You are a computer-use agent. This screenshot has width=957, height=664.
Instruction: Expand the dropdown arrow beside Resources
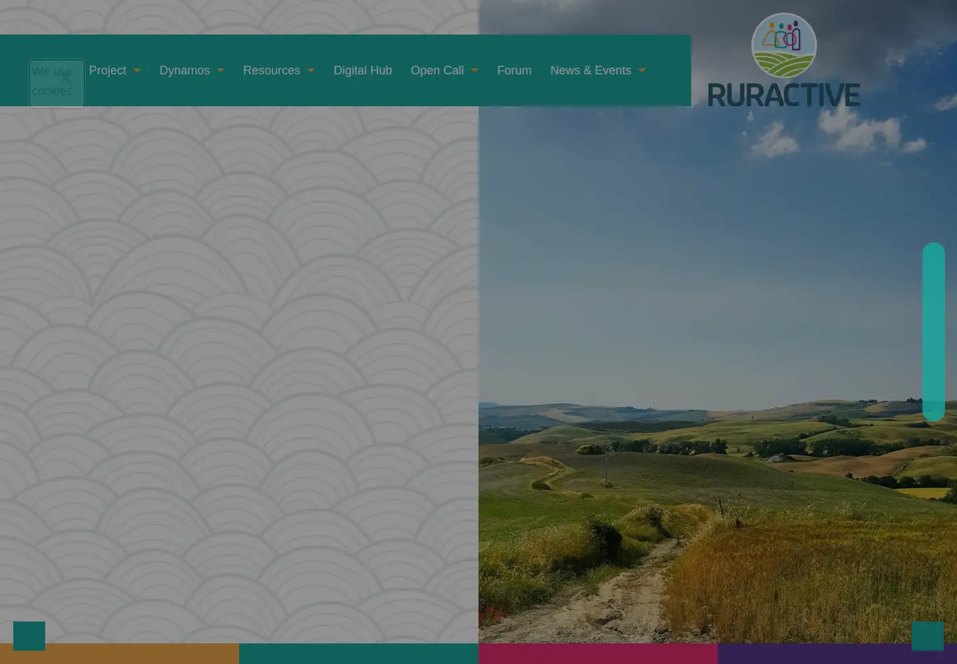[x=311, y=70]
